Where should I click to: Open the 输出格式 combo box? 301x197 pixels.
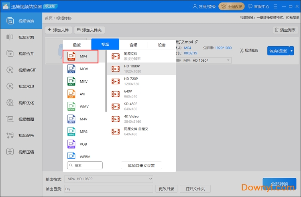click(109, 179)
